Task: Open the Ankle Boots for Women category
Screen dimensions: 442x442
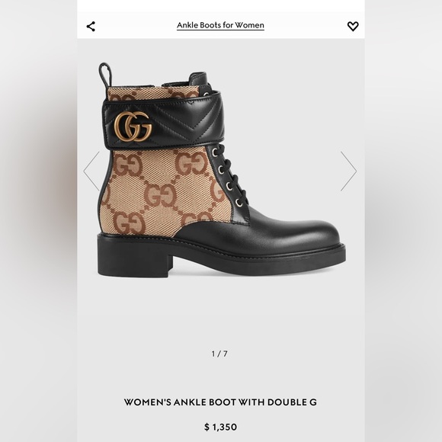Action: (220, 25)
